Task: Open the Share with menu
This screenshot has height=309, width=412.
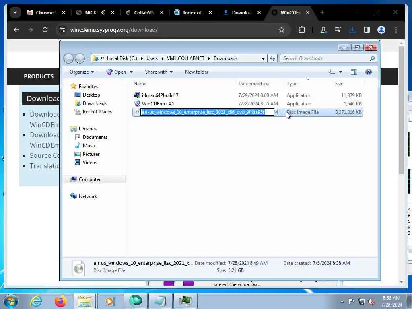Action: pos(159,72)
